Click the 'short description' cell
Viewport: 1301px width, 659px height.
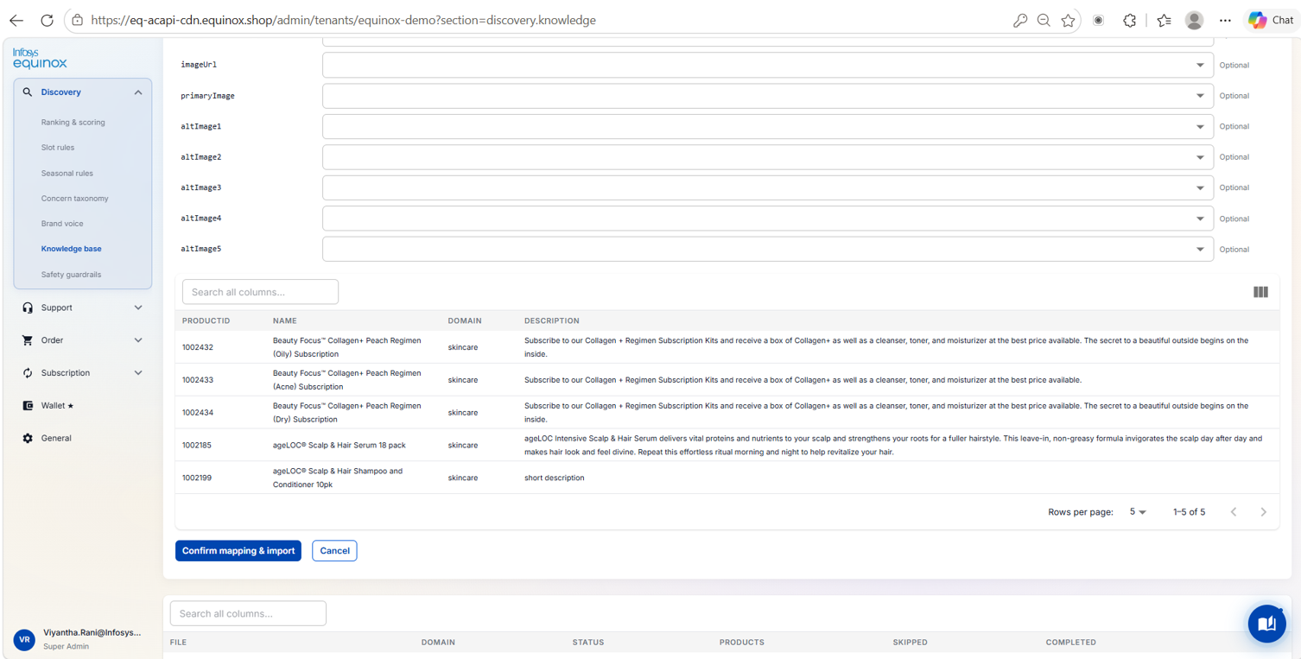pos(554,478)
